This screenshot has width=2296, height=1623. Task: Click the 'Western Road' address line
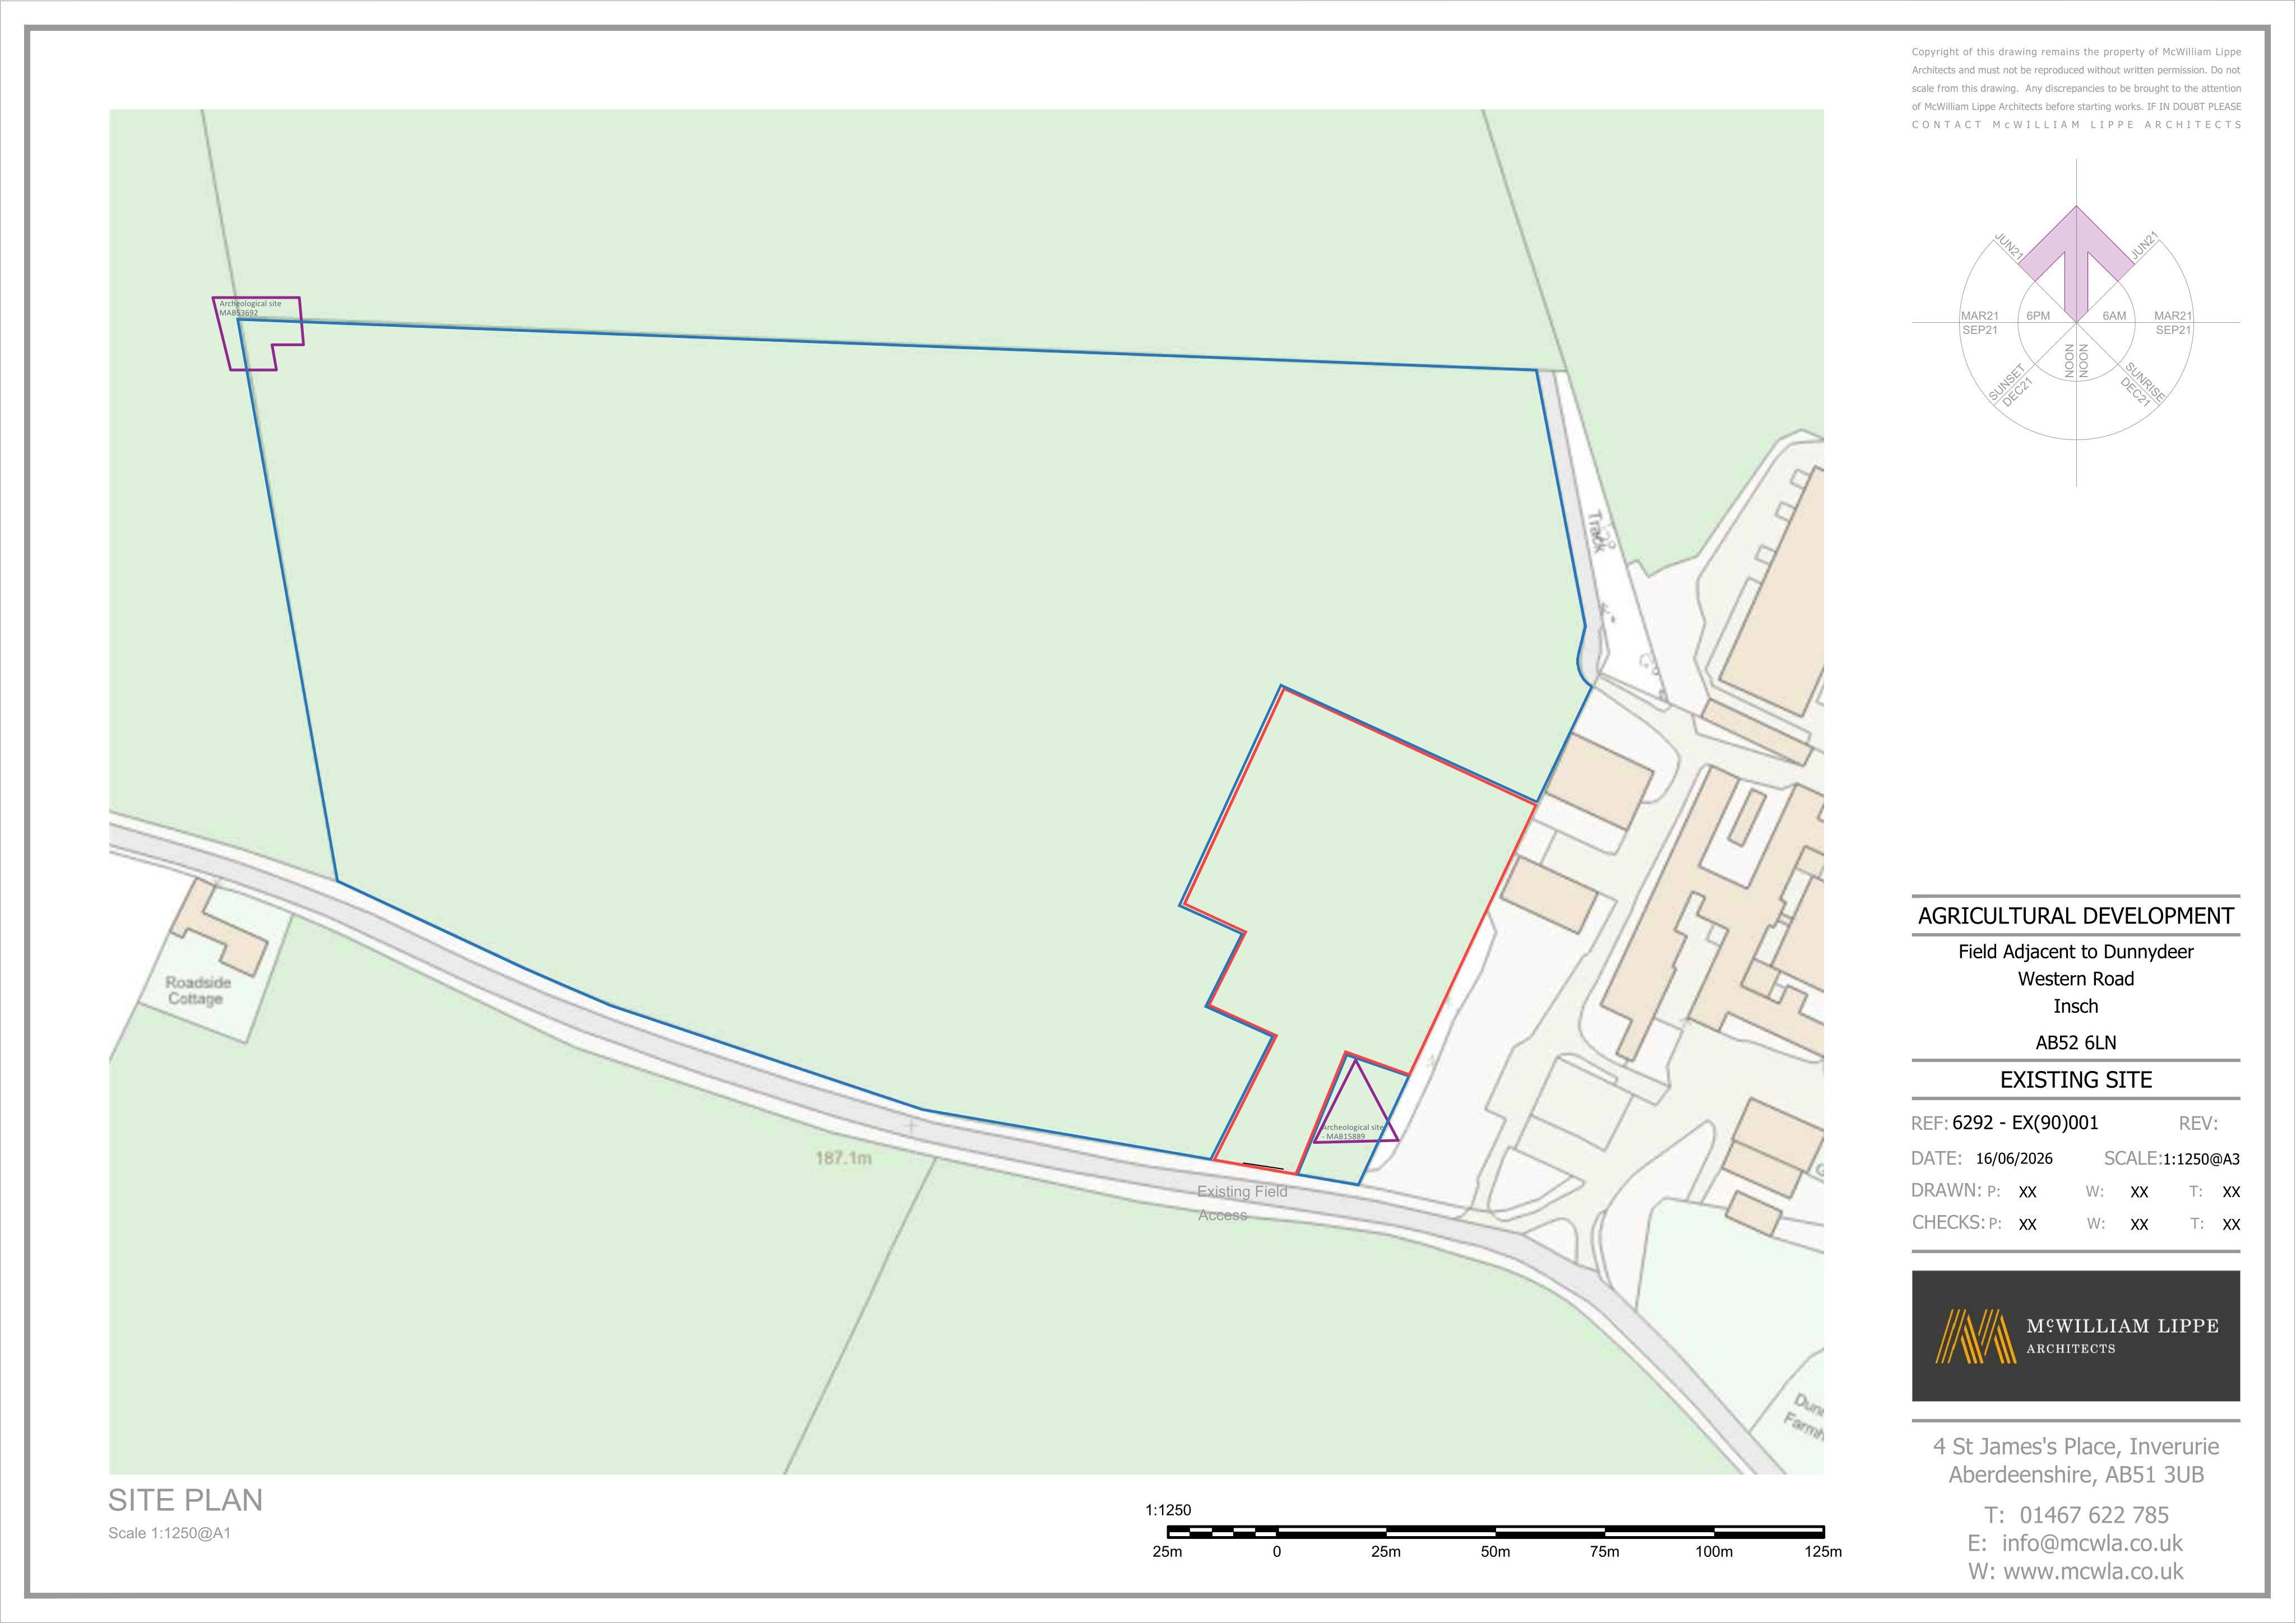tap(2076, 979)
